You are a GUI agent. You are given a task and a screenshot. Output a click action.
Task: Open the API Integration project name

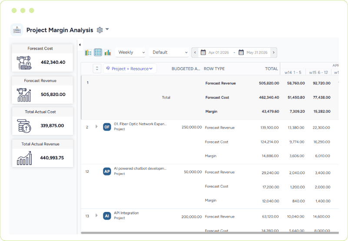coord(126,213)
